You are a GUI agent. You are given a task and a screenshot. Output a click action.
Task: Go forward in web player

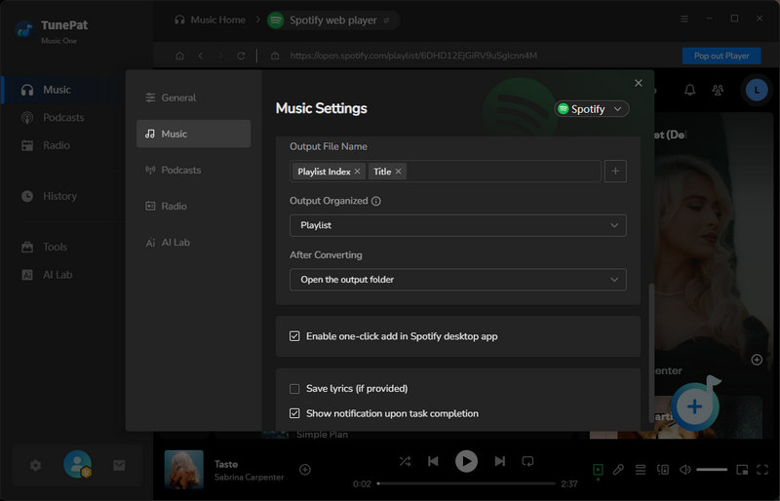pos(221,56)
